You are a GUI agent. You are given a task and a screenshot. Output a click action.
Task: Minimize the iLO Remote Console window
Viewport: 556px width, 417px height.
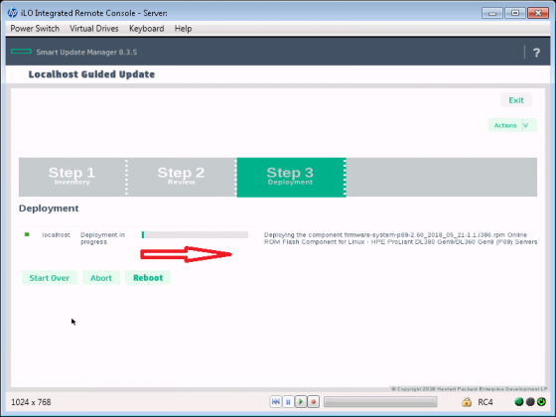(x=492, y=13)
